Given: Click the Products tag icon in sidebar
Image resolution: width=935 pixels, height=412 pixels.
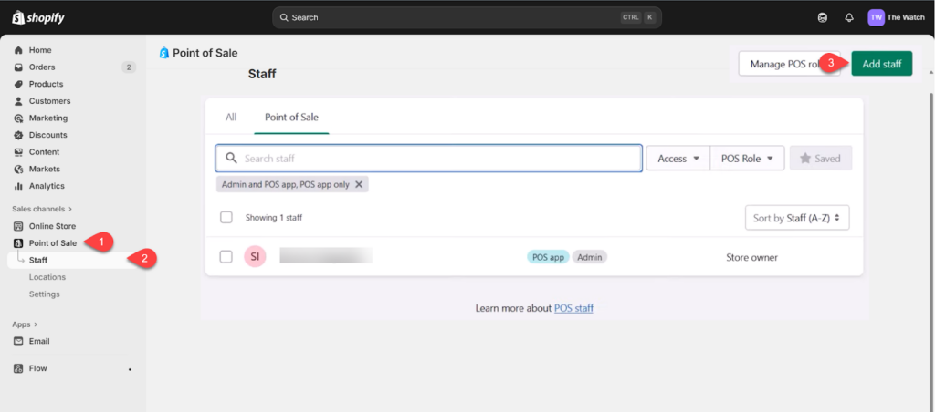Looking at the screenshot, I should click(18, 84).
